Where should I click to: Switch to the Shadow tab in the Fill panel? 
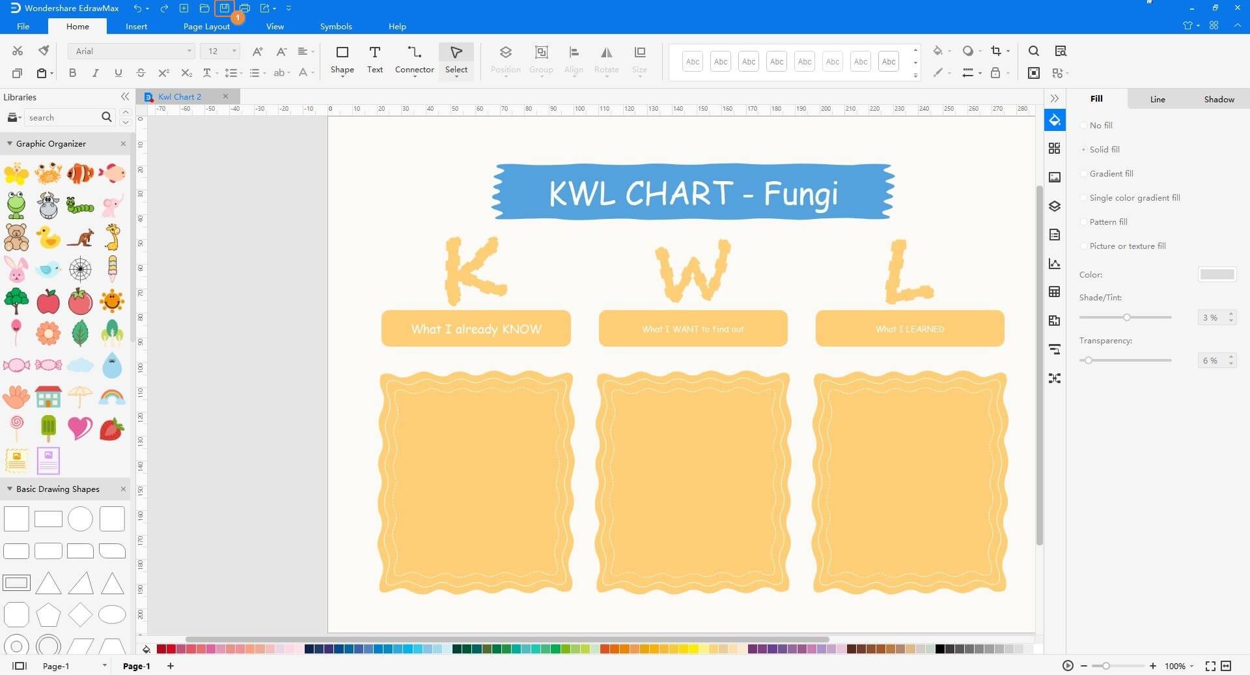click(x=1219, y=98)
